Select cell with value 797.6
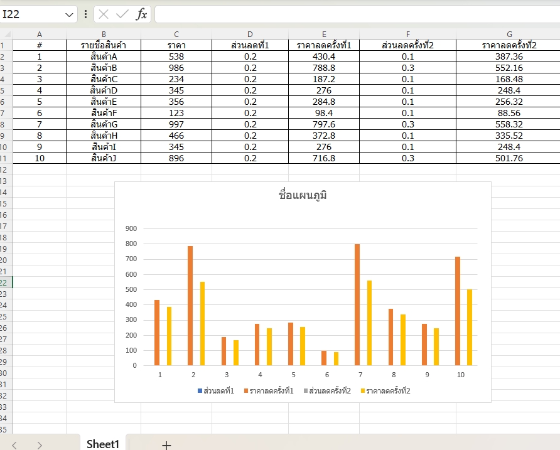560x450 pixels. tap(324, 124)
